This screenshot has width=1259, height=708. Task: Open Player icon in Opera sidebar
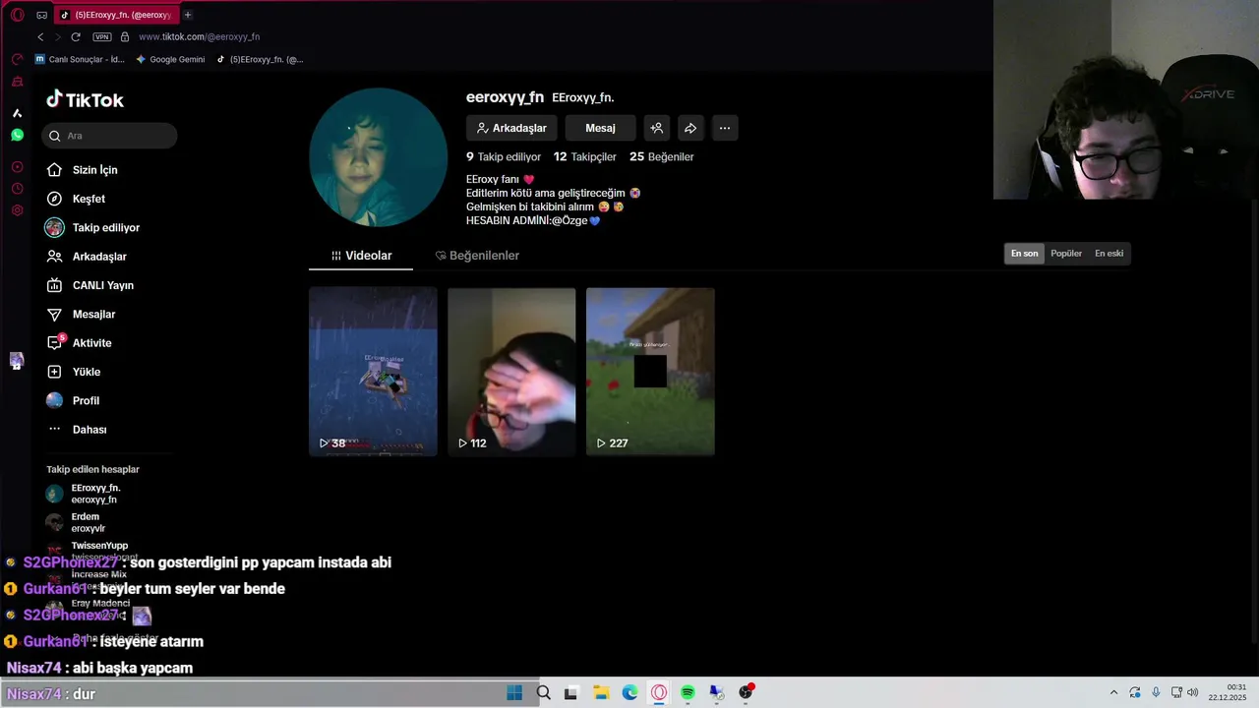pyautogui.click(x=17, y=167)
